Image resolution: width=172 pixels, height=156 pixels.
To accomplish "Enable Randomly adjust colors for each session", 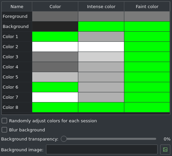I will point(4,121).
